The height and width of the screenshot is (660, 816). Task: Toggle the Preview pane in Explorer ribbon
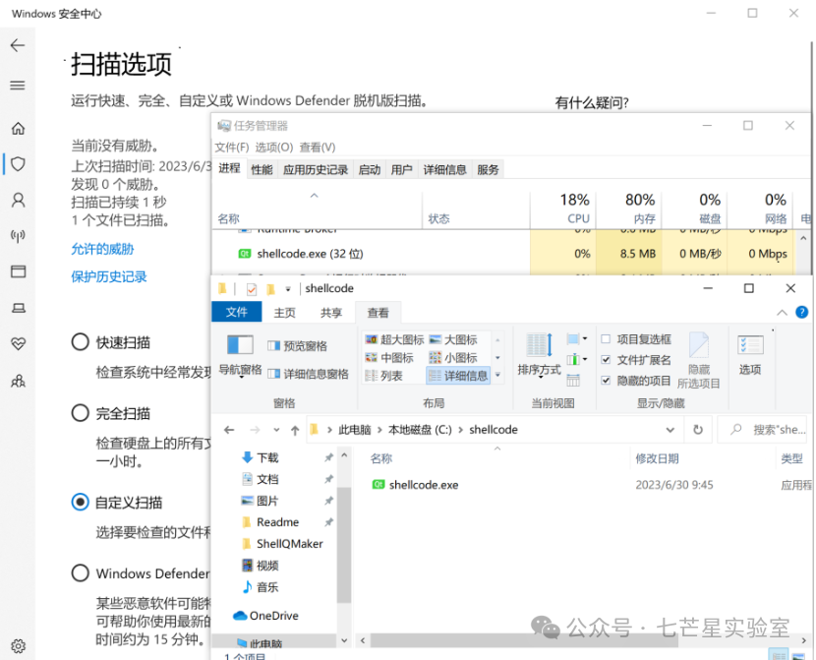297,346
